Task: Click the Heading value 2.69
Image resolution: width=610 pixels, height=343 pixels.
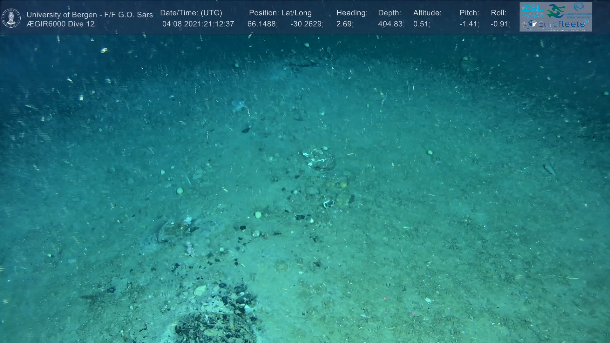Action: (345, 24)
